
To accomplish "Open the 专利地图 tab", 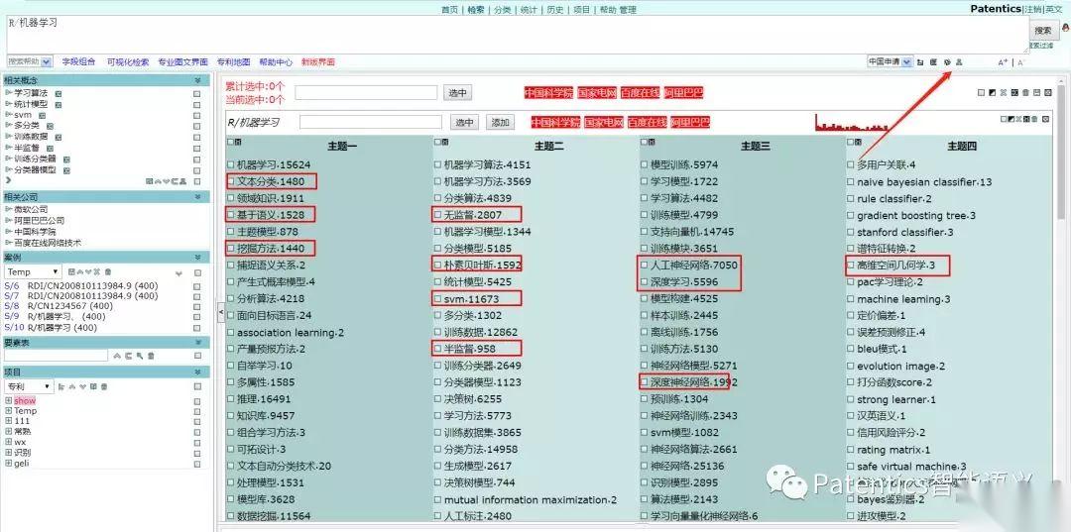I will (232, 62).
